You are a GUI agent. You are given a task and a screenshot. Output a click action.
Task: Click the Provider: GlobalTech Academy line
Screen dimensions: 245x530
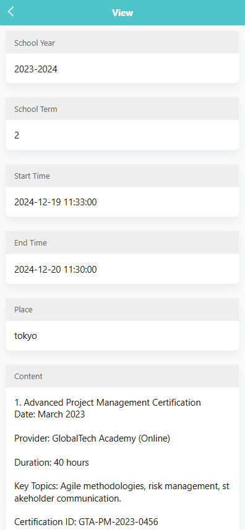click(92, 438)
